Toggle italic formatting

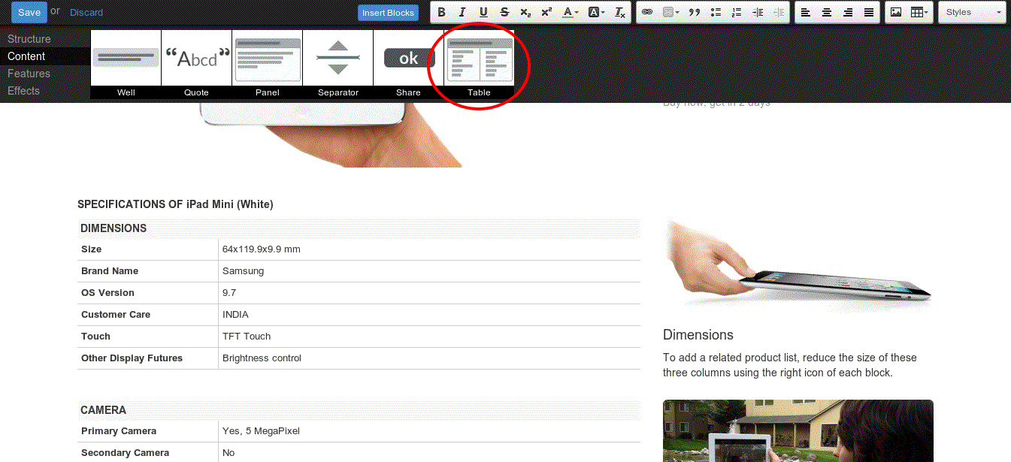[x=462, y=12]
